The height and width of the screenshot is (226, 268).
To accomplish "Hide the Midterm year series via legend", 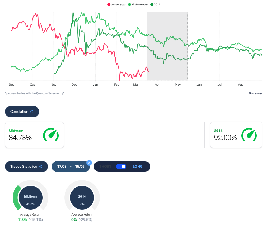I will tap(138, 5).
